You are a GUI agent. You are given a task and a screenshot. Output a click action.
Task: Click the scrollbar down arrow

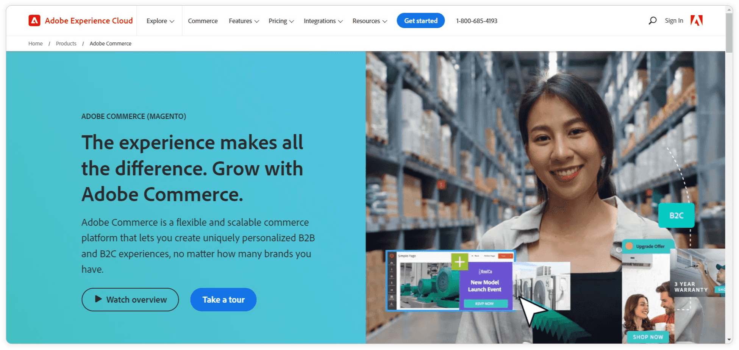(x=729, y=340)
